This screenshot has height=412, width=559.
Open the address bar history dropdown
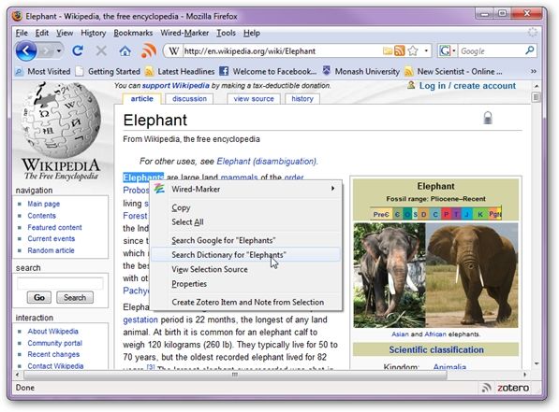(x=426, y=50)
